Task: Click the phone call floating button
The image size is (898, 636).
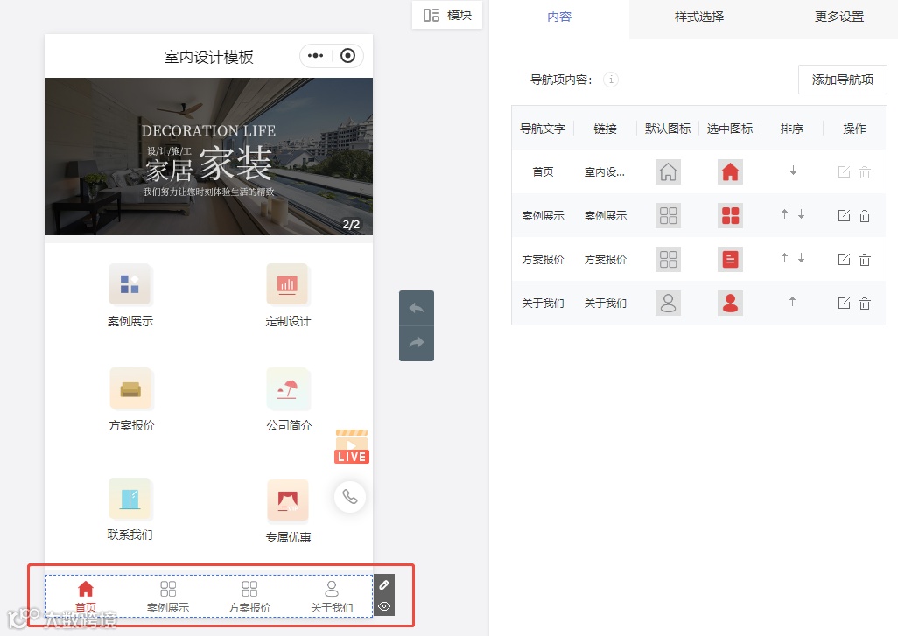Action: 350,496
